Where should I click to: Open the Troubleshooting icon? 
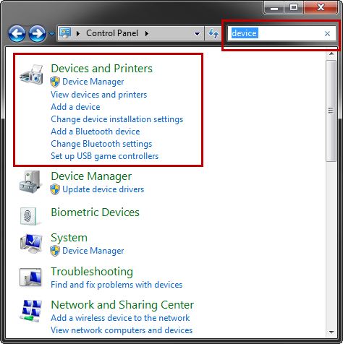30,278
